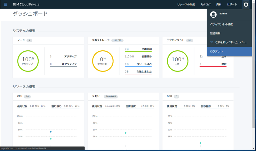256x151 pixels.
Task: Select memory 割り振り legend 27 GiB
Action: coord(140,106)
